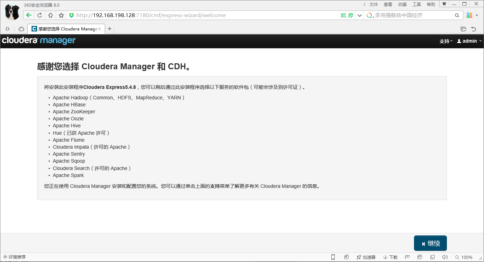Click the dog profile avatar
484x262 pixels.
pos(12,12)
